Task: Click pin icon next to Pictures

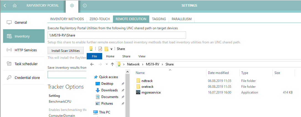Action: pos(123,103)
